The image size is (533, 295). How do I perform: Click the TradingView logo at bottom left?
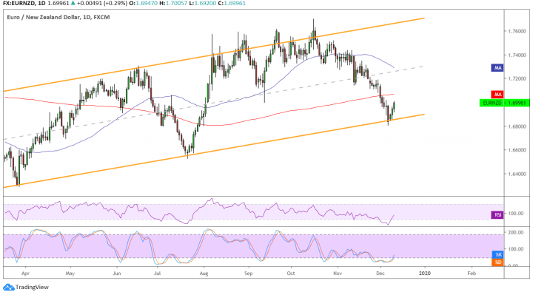(26, 287)
